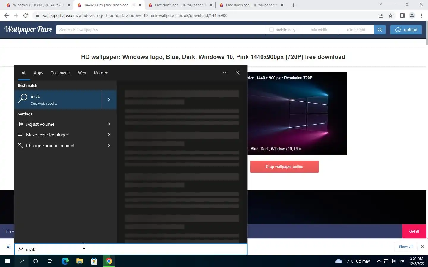Click the share page icon in address bar
428x267 pixels.
coord(381,15)
